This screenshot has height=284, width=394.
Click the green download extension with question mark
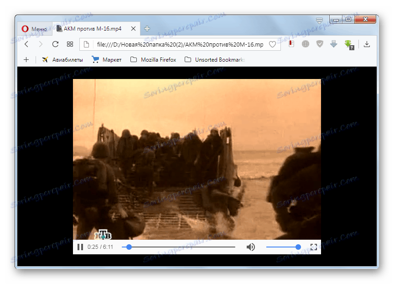click(349, 45)
